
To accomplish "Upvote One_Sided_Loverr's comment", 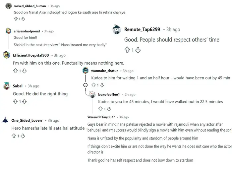I will 14,136.
